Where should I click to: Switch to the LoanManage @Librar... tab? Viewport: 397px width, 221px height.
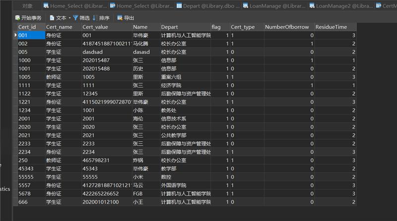click(x=274, y=6)
